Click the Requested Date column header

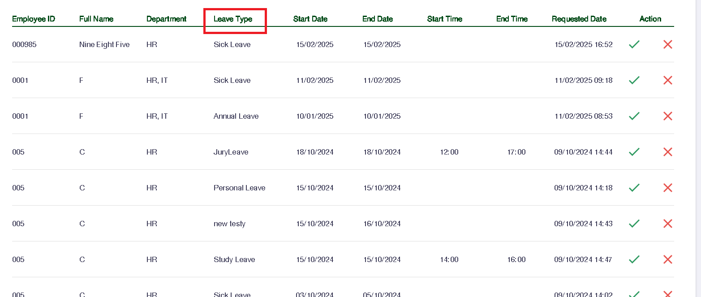(x=579, y=19)
